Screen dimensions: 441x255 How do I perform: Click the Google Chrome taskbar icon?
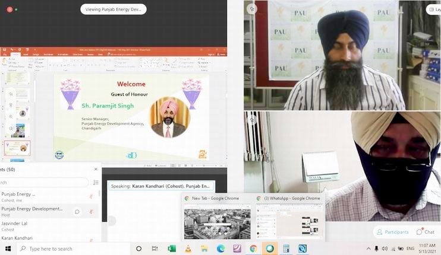point(253,248)
